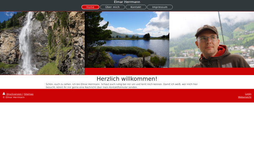Click the printer icon beside Druckversion

point(4,94)
